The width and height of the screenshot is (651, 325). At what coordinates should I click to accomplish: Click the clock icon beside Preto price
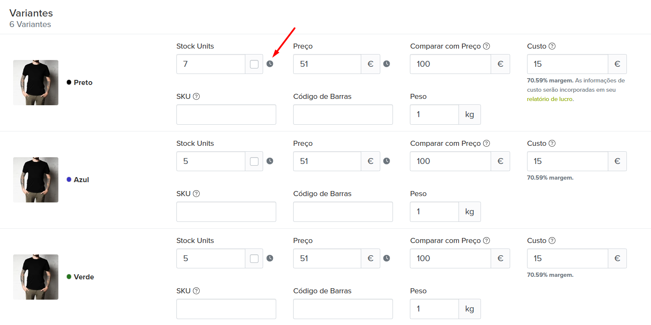[x=386, y=64]
